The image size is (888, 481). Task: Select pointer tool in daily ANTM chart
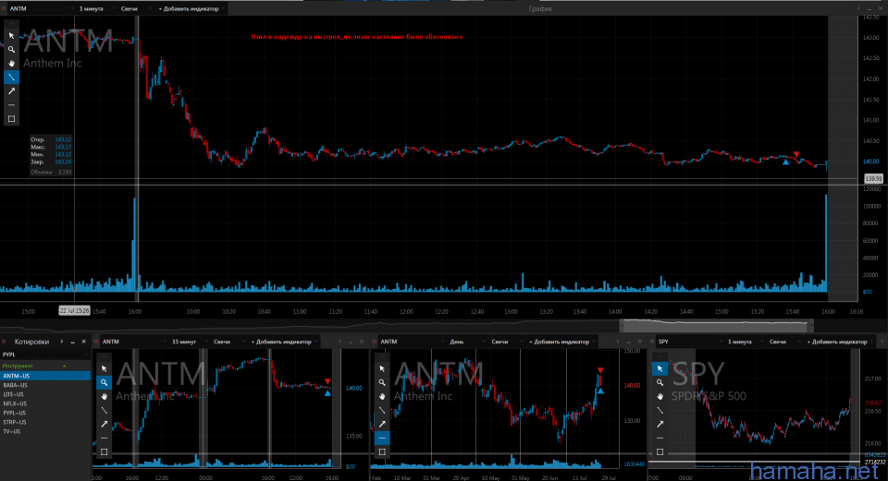382,368
